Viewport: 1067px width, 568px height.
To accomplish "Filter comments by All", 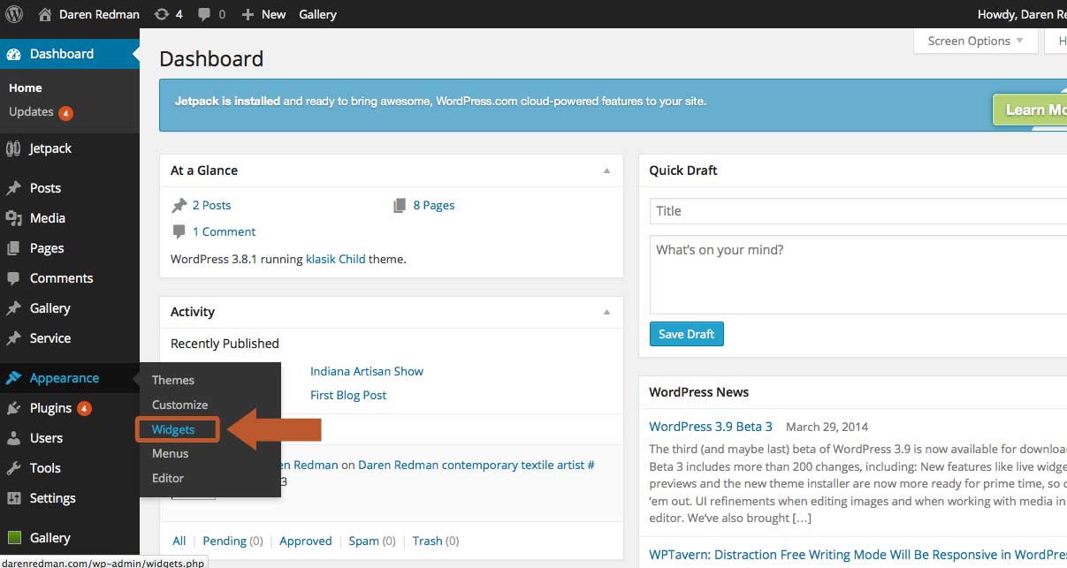I will tap(179, 541).
